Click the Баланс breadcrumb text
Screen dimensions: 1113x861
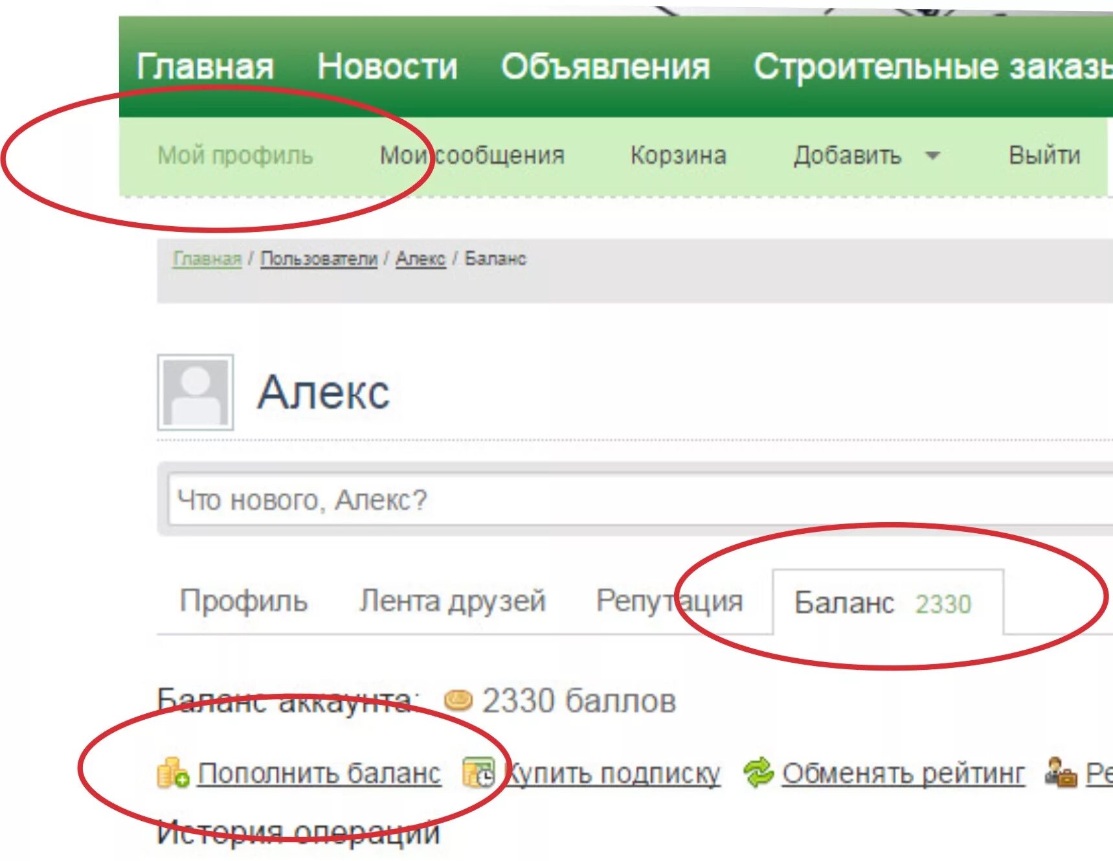pos(495,258)
